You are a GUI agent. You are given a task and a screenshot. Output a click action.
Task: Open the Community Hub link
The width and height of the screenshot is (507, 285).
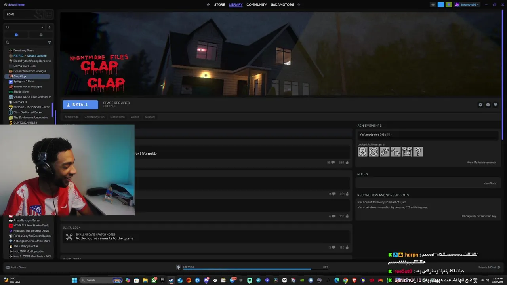(x=94, y=117)
